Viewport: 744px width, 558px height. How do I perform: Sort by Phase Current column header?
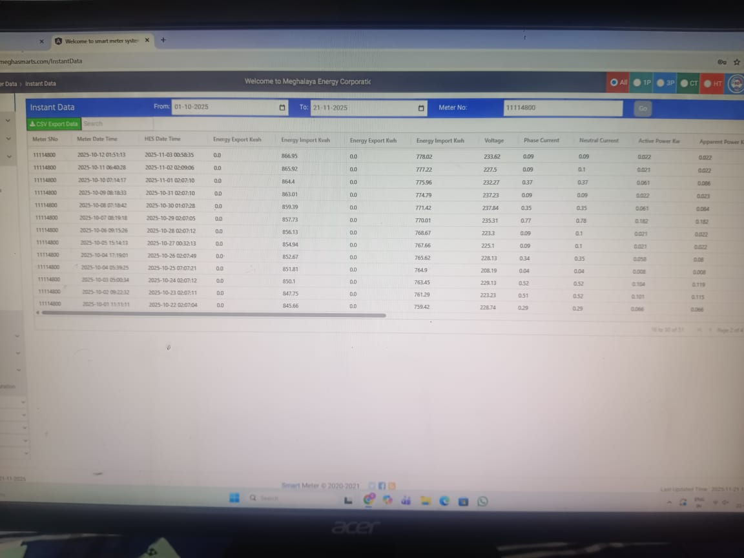(541, 140)
